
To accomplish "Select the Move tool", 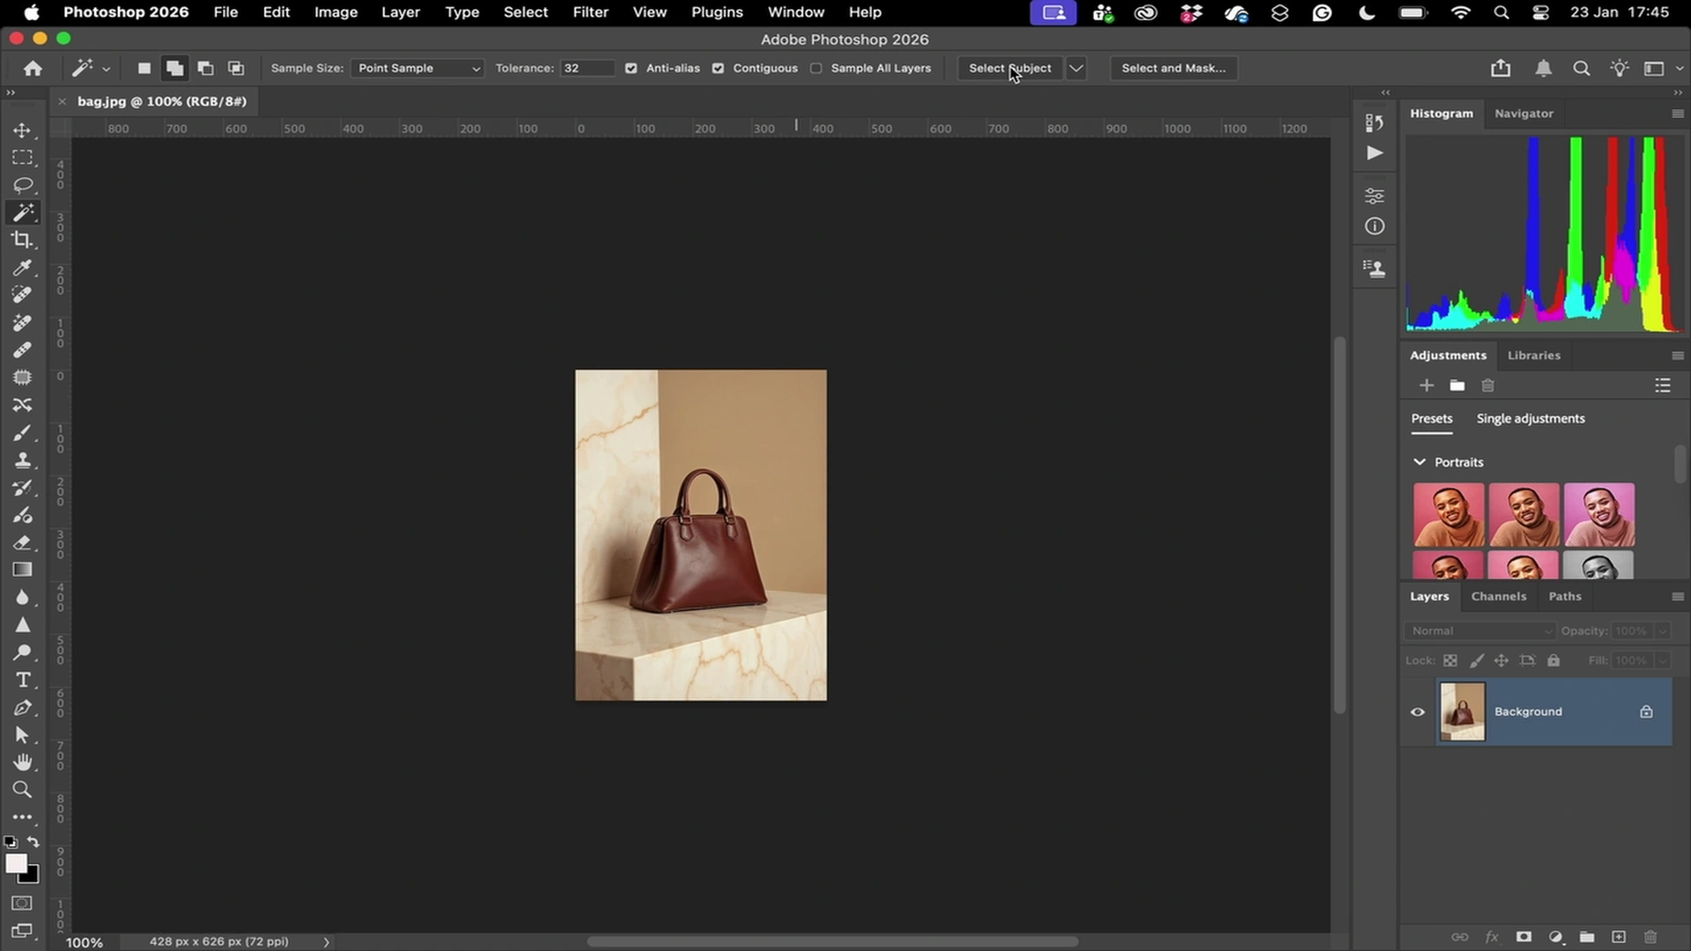I will (x=23, y=129).
